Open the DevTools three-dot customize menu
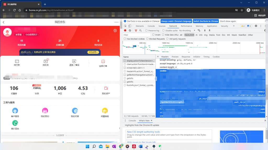 tap(261, 26)
